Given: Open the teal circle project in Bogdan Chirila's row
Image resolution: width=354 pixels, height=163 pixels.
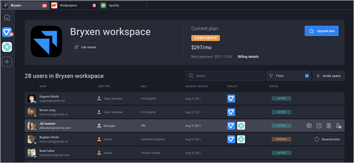Looking at the screenshot, I should click(241, 139).
